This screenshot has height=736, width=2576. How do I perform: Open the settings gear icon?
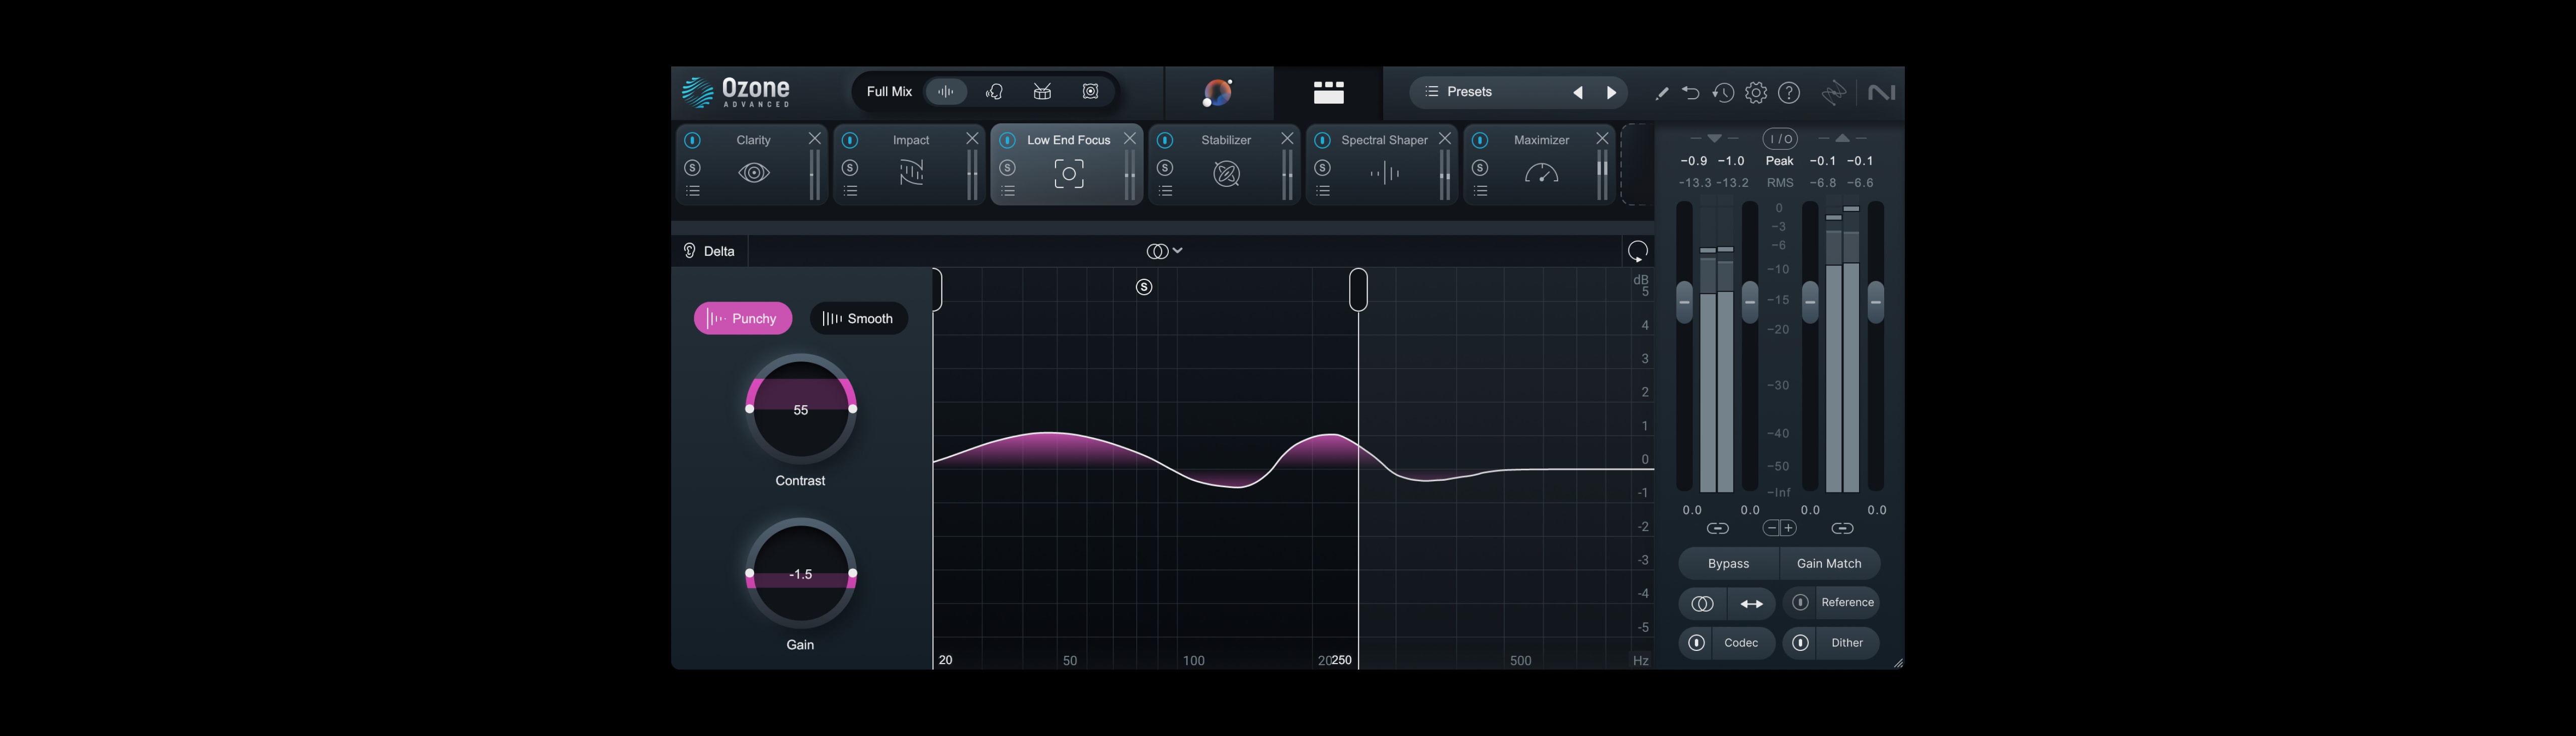pyautogui.click(x=1756, y=93)
